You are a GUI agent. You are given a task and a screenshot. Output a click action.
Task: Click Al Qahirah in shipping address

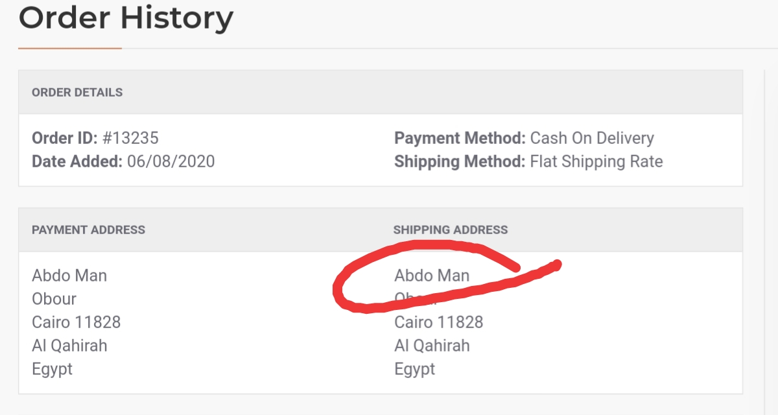coord(432,346)
